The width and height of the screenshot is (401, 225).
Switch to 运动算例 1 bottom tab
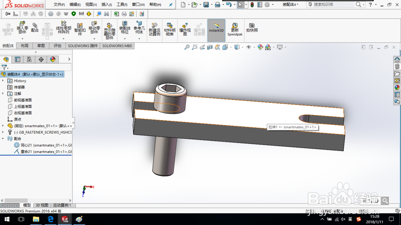tap(62, 205)
